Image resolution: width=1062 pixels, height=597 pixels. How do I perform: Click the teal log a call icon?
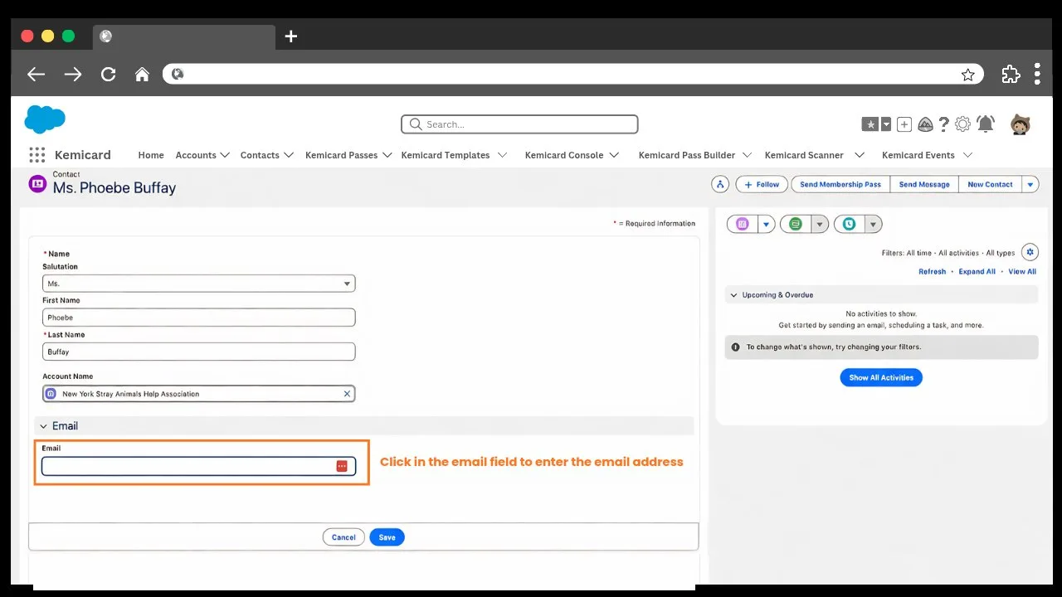849,224
